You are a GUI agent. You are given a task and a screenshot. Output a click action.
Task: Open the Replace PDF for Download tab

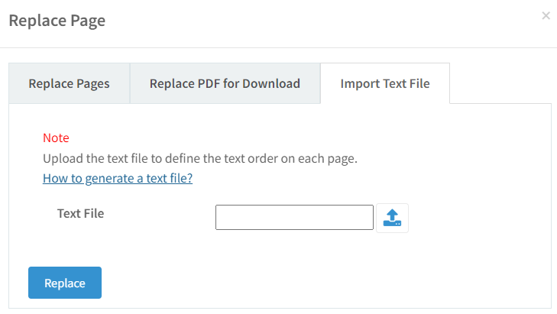pyautogui.click(x=225, y=83)
